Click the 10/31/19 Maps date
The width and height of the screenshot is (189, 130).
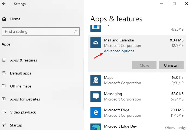tap(177, 83)
